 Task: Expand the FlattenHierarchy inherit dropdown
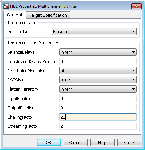coord(98,89)
